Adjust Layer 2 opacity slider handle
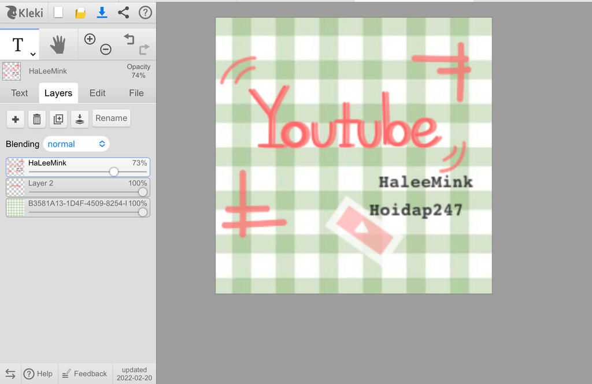Screen dimensions: 592x384 (143, 192)
